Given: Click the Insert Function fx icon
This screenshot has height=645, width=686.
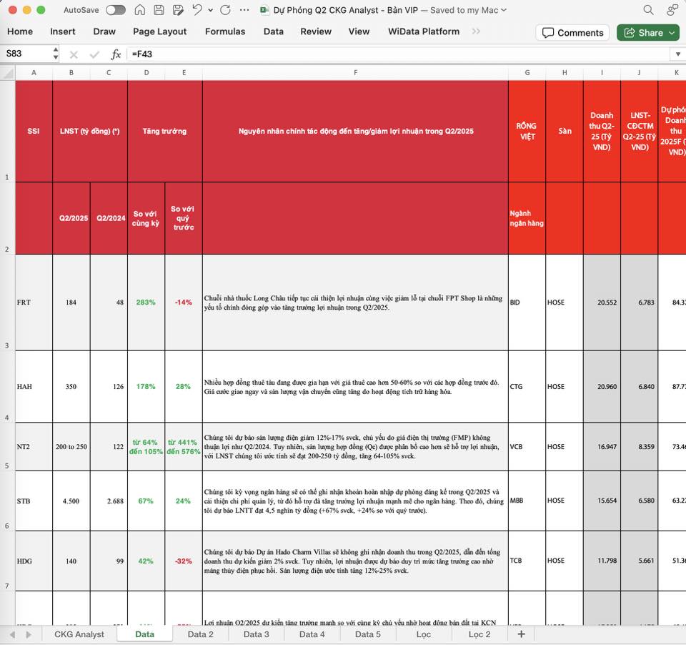Looking at the screenshot, I should [116, 54].
